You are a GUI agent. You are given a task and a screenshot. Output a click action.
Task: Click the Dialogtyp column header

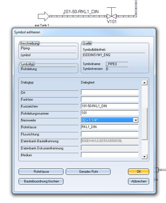click(x=27, y=82)
